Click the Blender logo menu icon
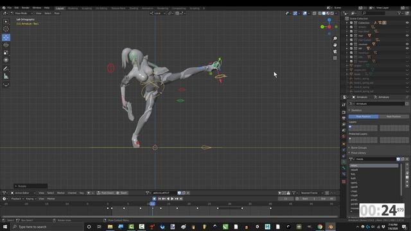Viewport: 411px width, 231px height. click(x=4, y=8)
